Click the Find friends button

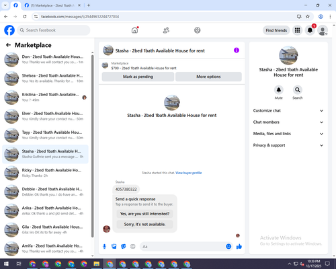pos(276,30)
